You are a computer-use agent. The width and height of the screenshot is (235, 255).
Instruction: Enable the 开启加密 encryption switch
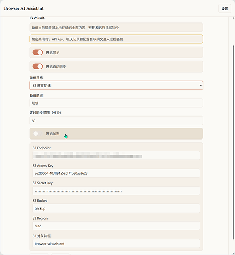[x=38, y=134]
